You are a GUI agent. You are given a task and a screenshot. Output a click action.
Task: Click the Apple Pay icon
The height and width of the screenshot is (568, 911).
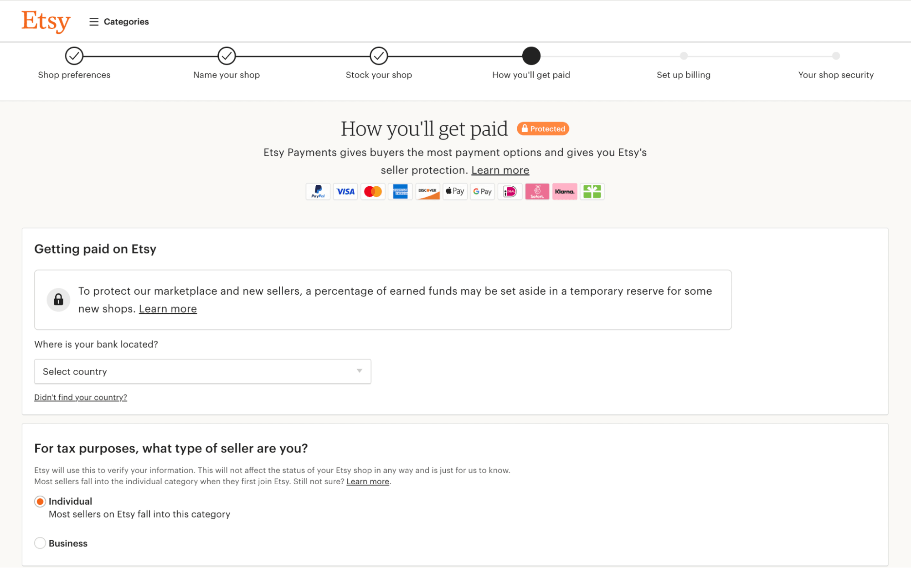tap(455, 191)
